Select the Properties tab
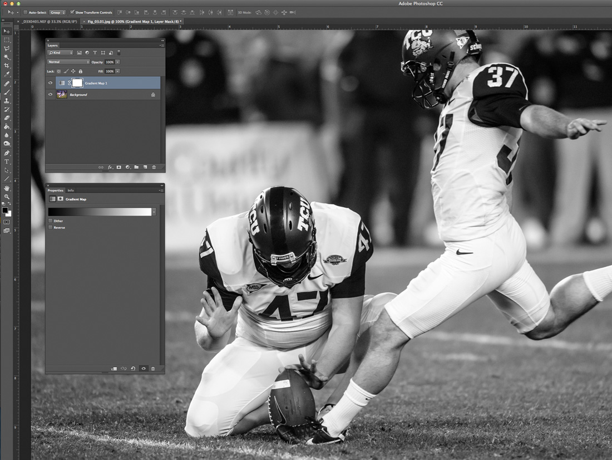This screenshot has width=612, height=460. pos(56,190)
